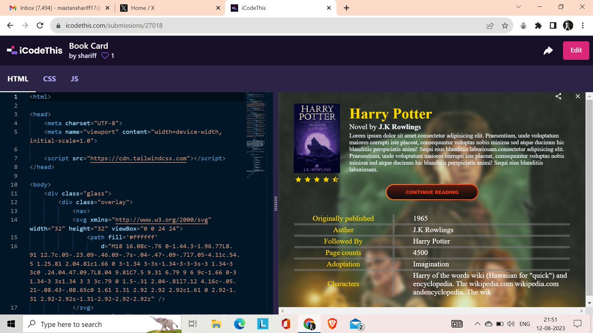This screenshot has width=593, height=333.
Task: Click the Harry Potter book cover thumbnail
Action: [317, 138]
